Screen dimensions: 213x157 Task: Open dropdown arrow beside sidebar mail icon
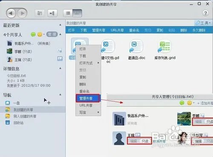point(44,34)
